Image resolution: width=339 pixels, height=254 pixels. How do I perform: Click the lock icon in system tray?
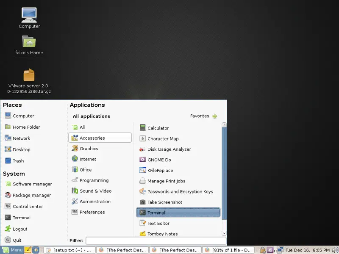[263, 250]
